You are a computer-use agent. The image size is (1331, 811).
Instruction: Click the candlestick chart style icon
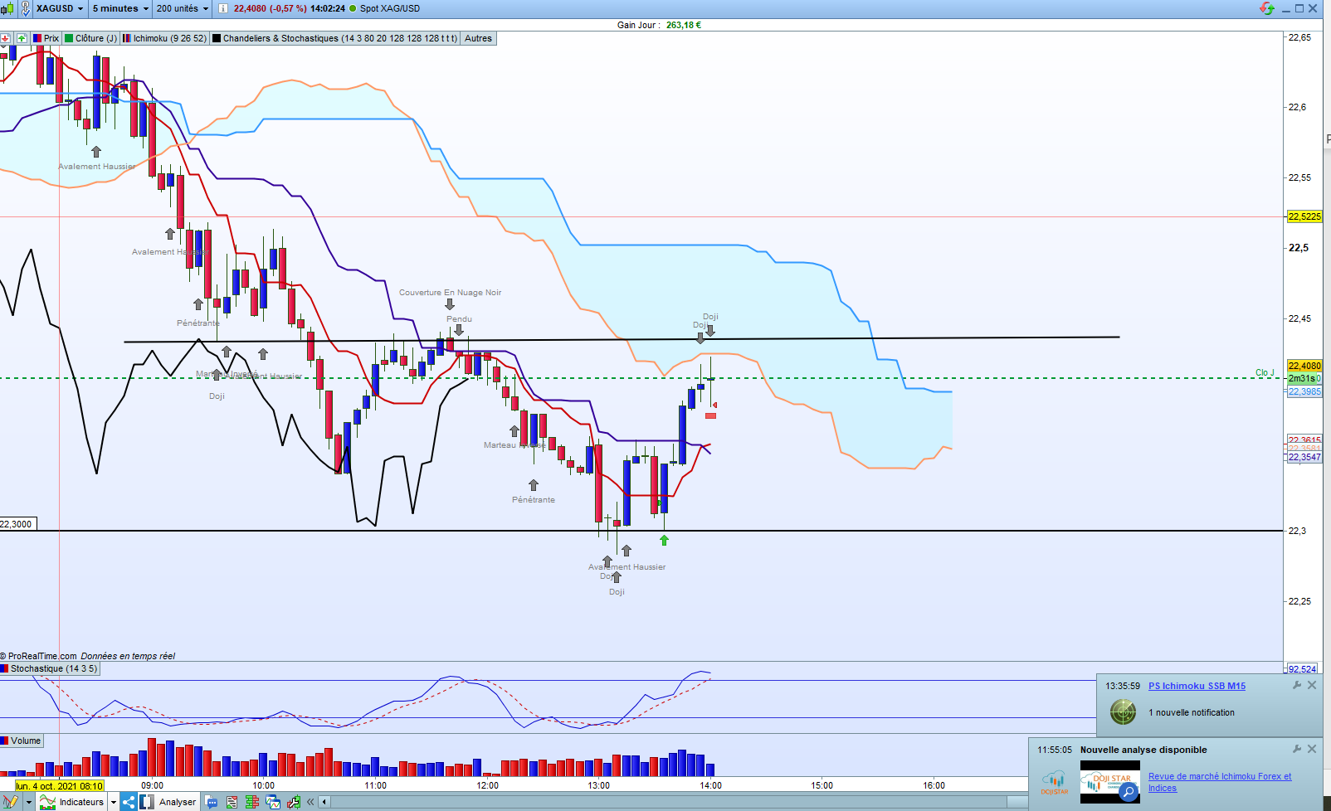[7, 8]
